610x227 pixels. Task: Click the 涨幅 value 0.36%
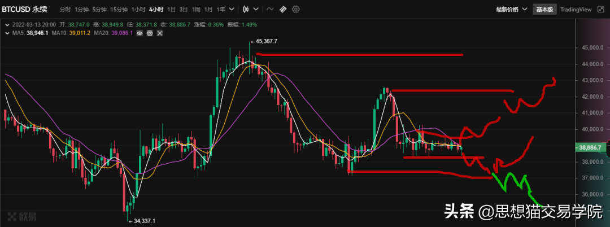click(x=216, y=24)
